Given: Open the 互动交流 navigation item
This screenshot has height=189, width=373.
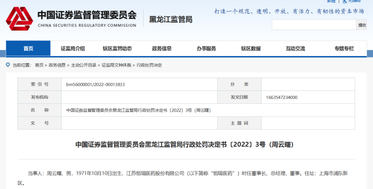Looking at the screenshot, I should tap(295, 48).
